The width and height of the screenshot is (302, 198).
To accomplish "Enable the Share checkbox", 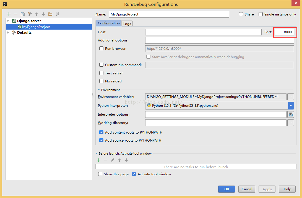I will pos(241,14).
